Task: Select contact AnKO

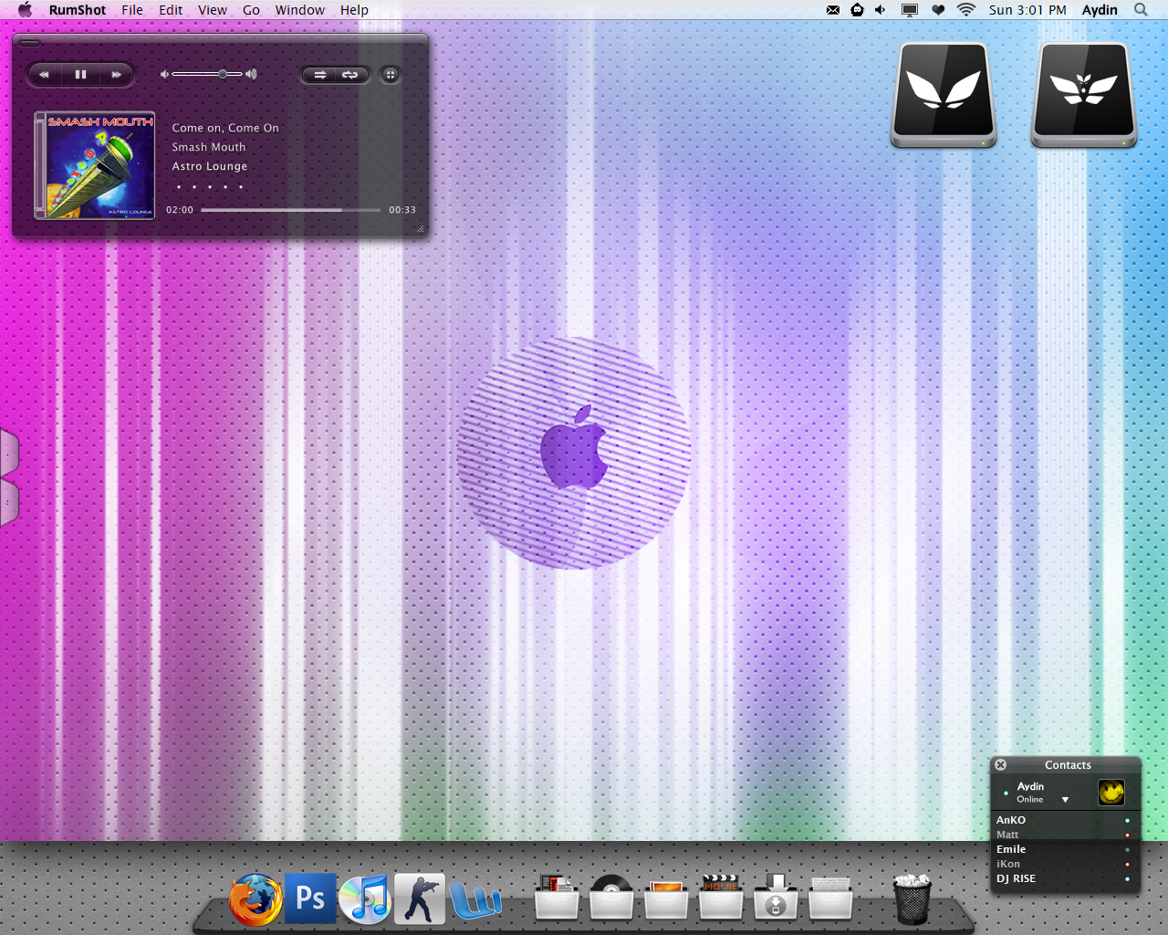Action: pyautogui.click(x=1065, y=820)
